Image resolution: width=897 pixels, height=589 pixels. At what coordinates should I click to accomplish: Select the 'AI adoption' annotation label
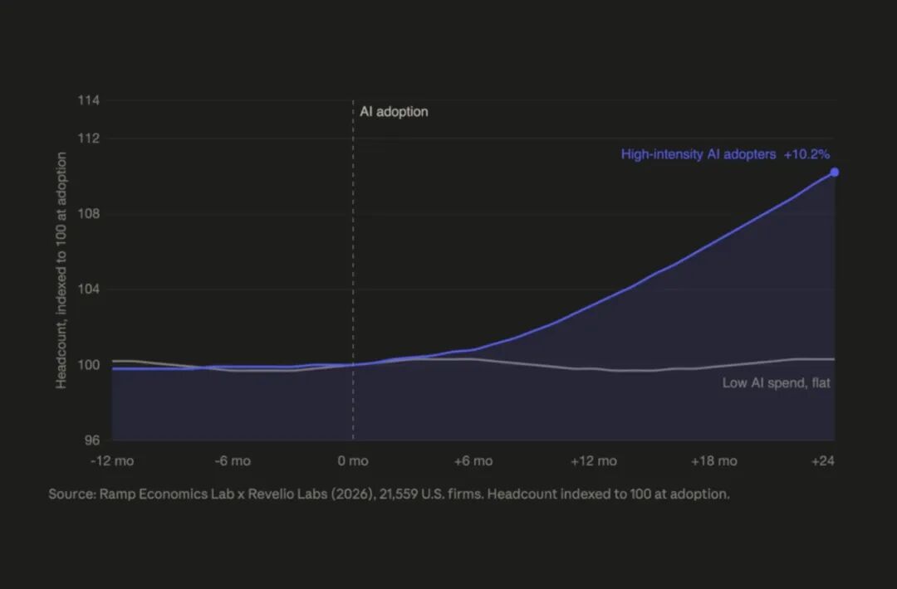pos(394,112)
